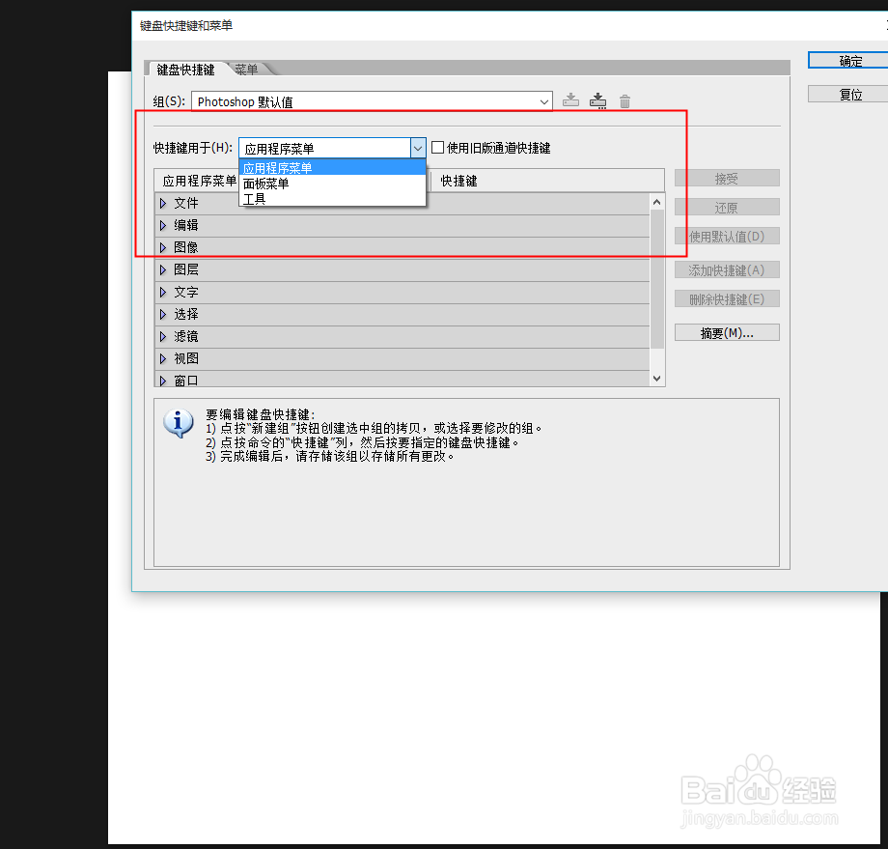Open 摘要(M)... summary button
The width and height of the screenshot is (888, 849).
[x=727, y=332]
